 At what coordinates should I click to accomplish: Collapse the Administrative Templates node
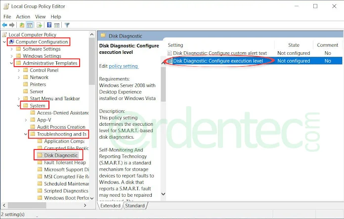tap(12, 63)
